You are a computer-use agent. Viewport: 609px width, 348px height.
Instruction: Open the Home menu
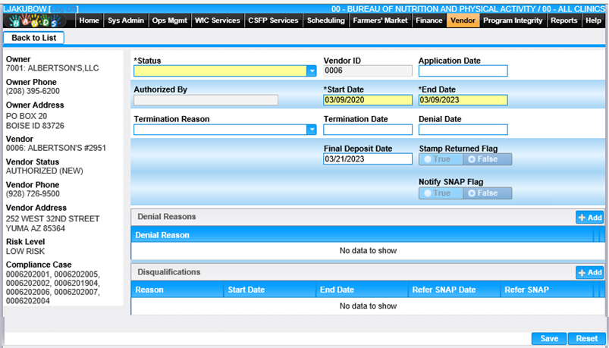pyautogui.click(x=89, y=20)
